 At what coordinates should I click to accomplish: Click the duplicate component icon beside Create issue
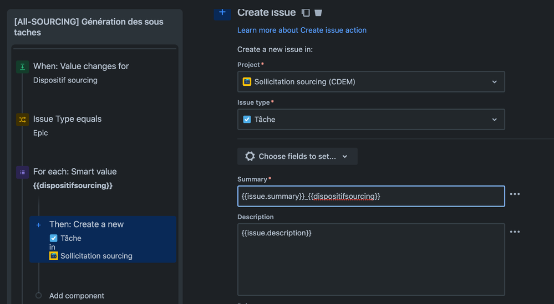pyautogui.click(x=306, y=13)
